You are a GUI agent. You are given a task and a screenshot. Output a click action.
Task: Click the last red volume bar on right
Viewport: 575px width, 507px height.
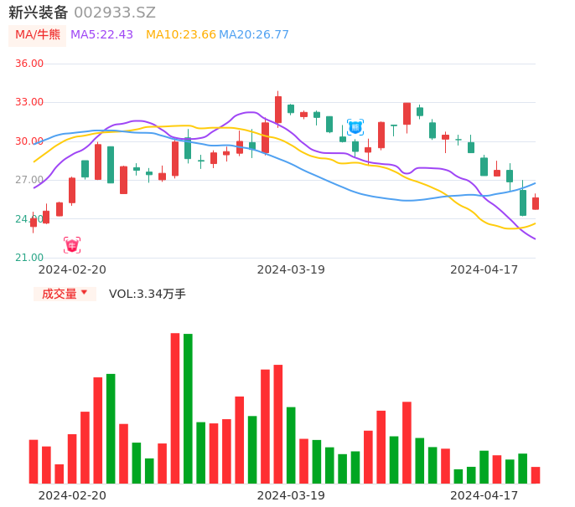(x=536, y=475)
